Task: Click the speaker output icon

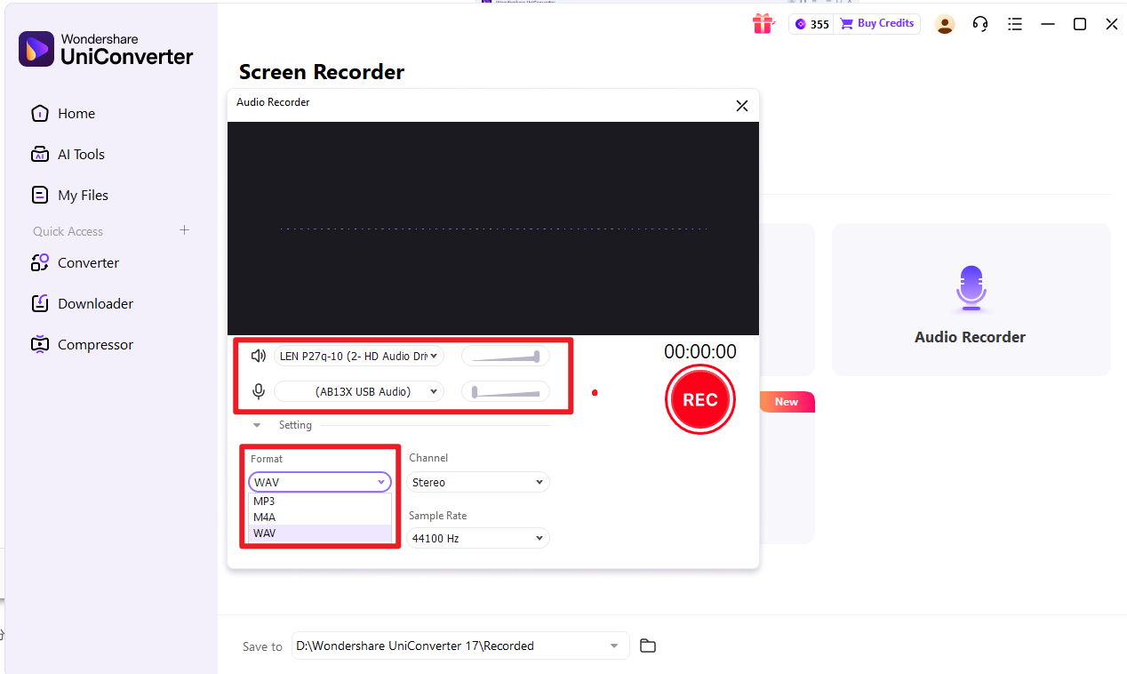Action: (x=258, y=356)
